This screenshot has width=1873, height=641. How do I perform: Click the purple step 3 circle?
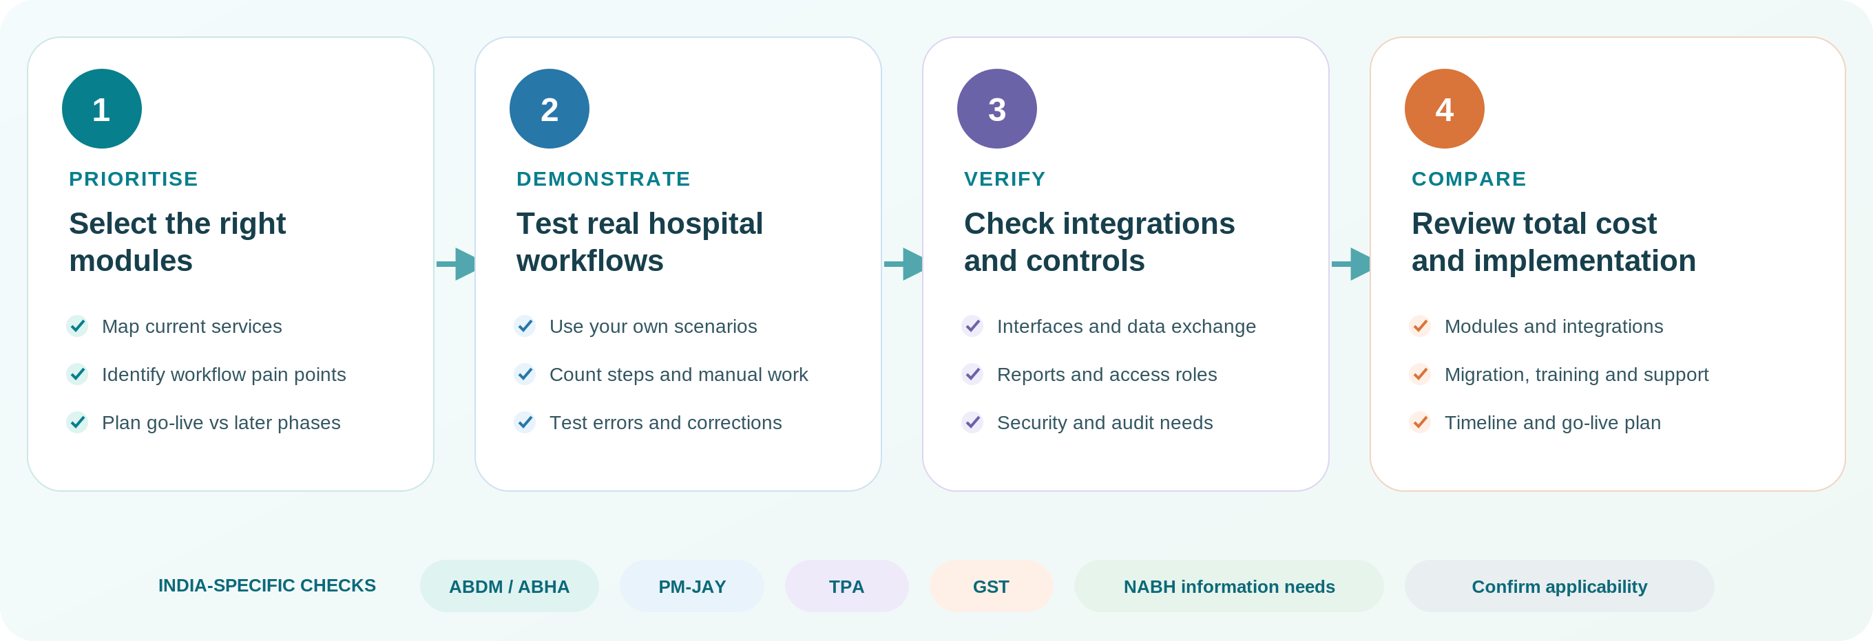point(997,109)
